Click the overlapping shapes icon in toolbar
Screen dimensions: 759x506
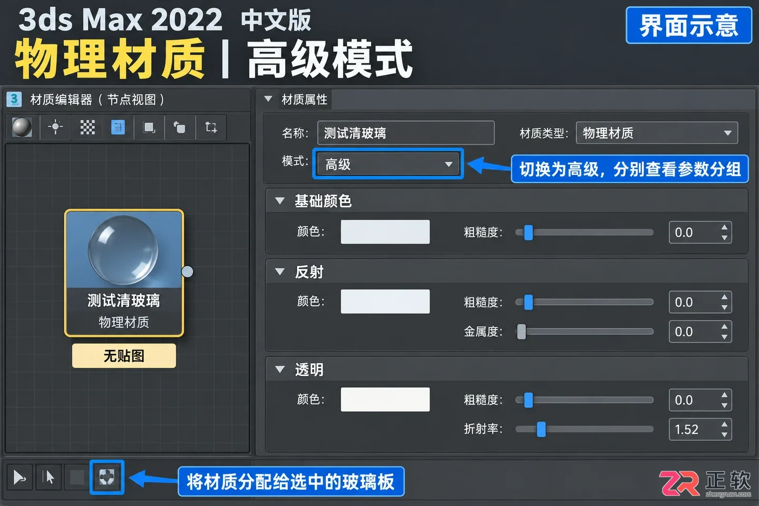coord(180,127)
